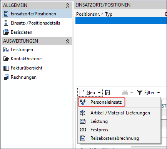Screen dimensions: 167x149
Task: Click the greyed-out printer icon
Action: tap(125, 93)
